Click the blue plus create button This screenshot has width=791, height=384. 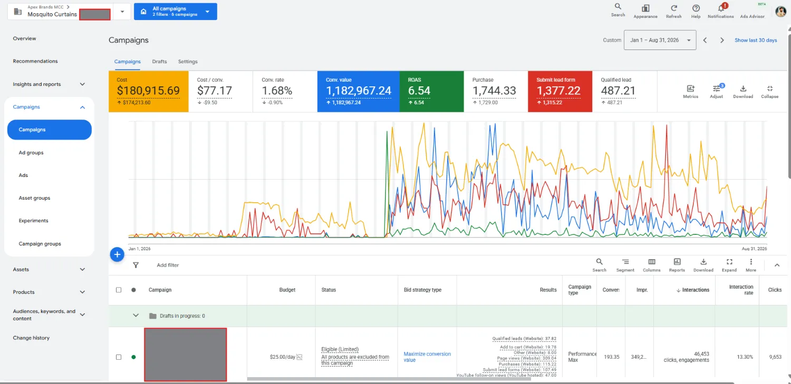[117, 255]
